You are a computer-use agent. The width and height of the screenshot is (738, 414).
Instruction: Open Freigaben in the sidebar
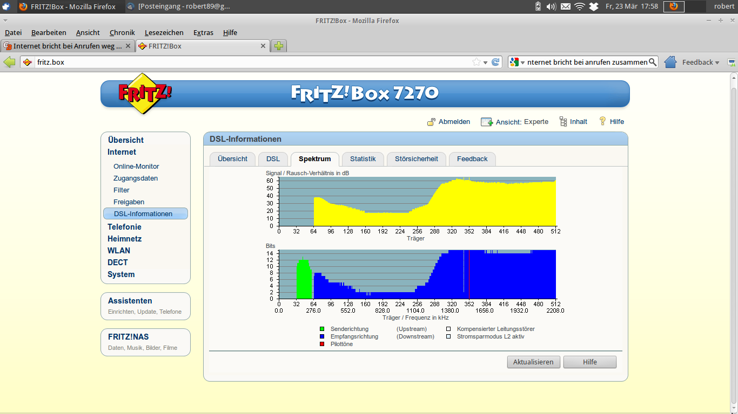(129, 202)
